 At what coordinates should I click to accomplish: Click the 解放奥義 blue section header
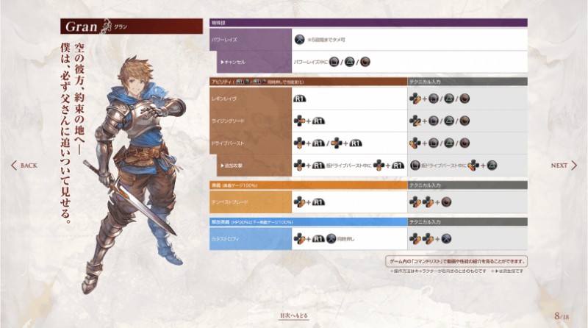click(x=308, y=222)
